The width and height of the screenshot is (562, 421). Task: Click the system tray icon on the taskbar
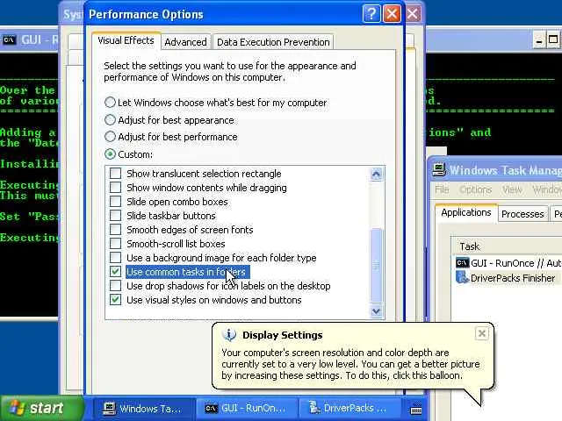click(x=416, y=409)
